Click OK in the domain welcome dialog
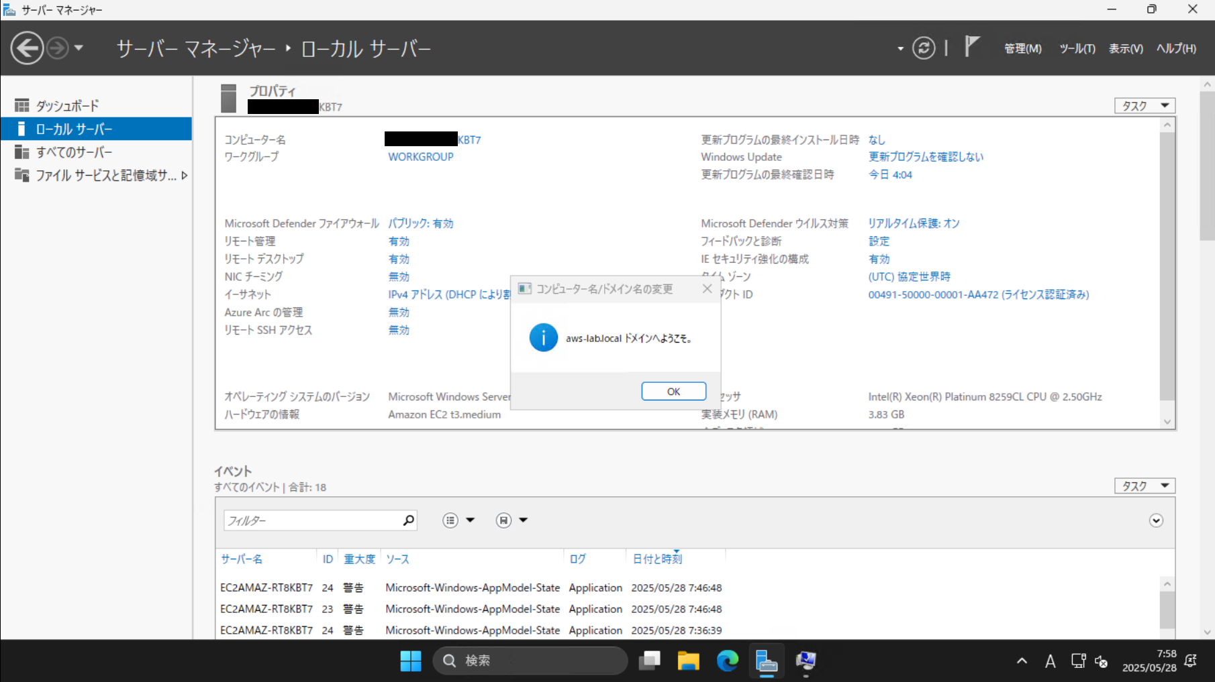 [673, 392]
